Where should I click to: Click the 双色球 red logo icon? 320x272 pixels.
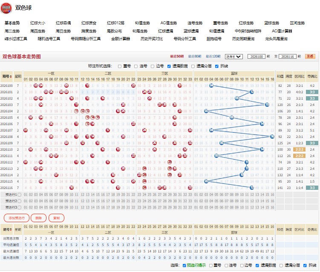pyautogui.click(x=6, y=8)
